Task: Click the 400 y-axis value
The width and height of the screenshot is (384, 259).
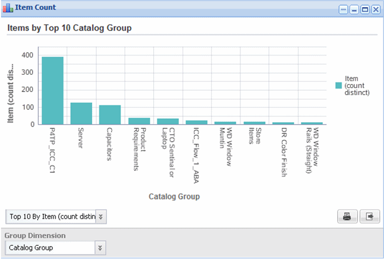Action: [x=28, y=55]
